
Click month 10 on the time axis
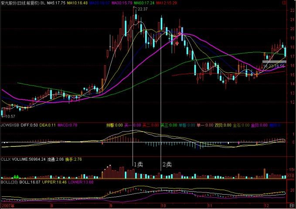(x=162, y=205)
